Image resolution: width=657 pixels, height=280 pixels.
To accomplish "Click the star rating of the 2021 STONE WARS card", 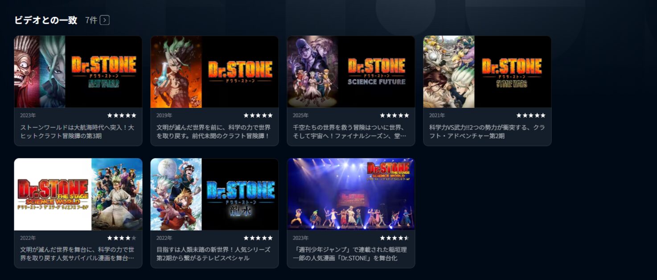I will (531, 115).
